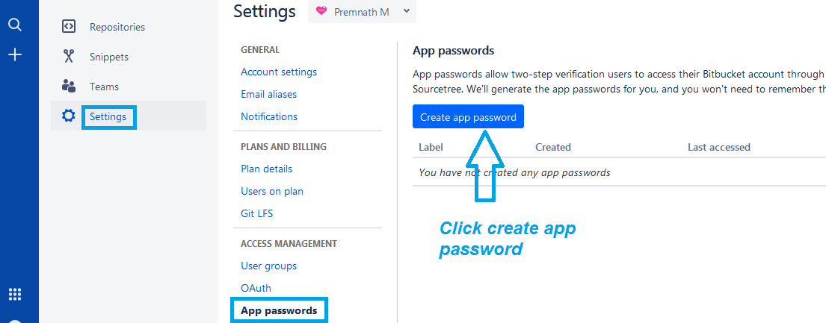This screenshot has height=323, width=826.
Task: Click the Settings gear icon
Action: (x=69, y=116)
